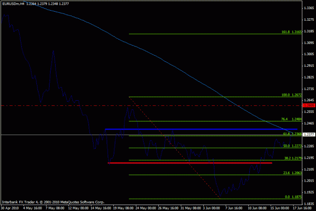Click the 1.1835 price scale value
Screen dimensions: 316x211
coord(309,204)
